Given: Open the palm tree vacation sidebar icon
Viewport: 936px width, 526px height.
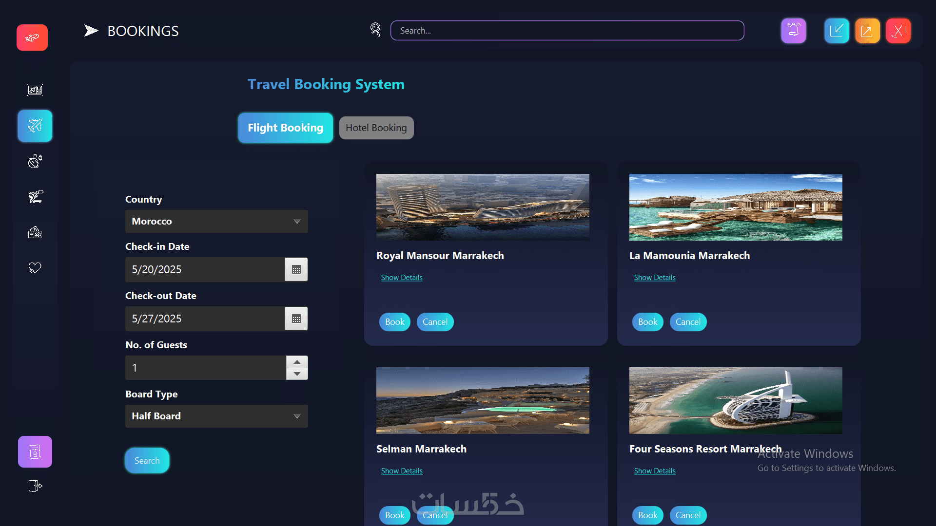Looking at the screenshot, I should pyautogui.click(x=35, y=197).
